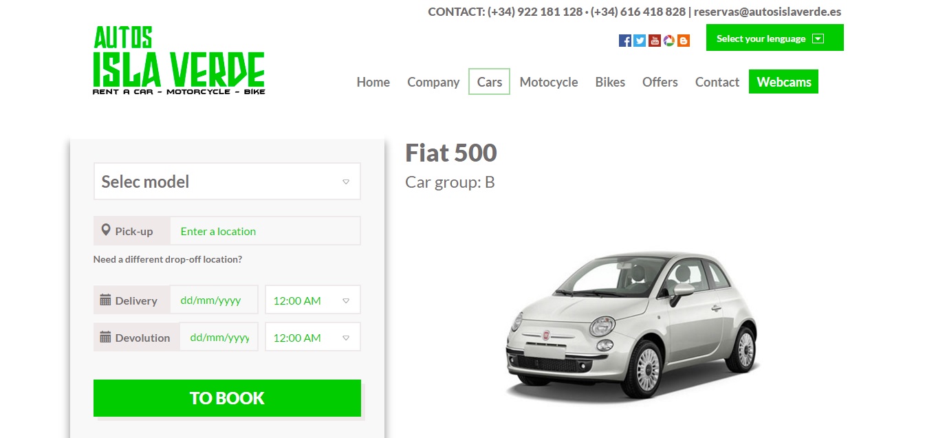925x438 pixels.
Task: Open the YouTube social icon
Action: 654,41
